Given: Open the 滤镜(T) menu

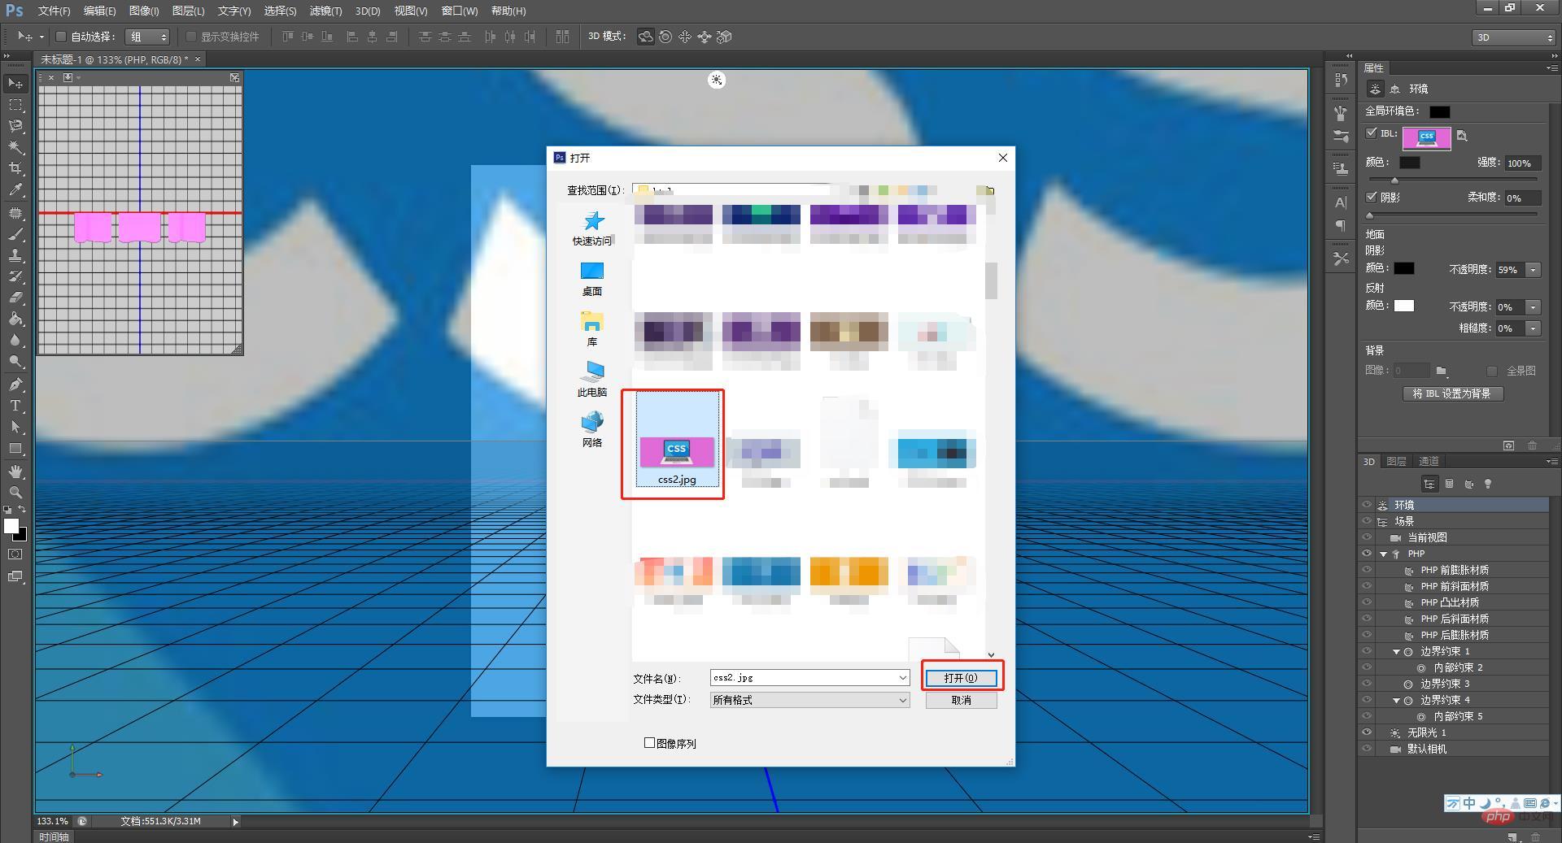Looking at the screenshot, I should [325, 11].
